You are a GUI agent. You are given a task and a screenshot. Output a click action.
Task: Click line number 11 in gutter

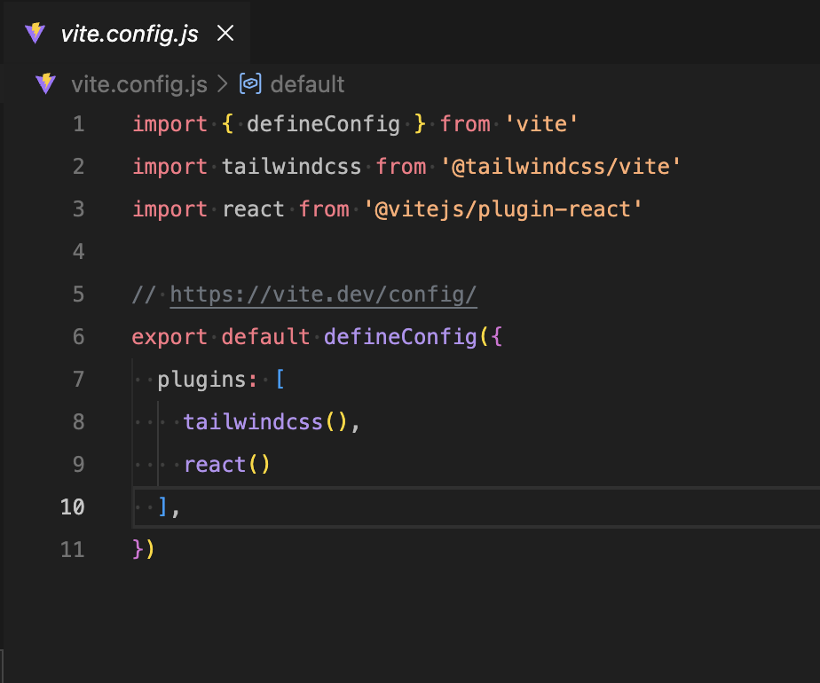tap(72, 550)
